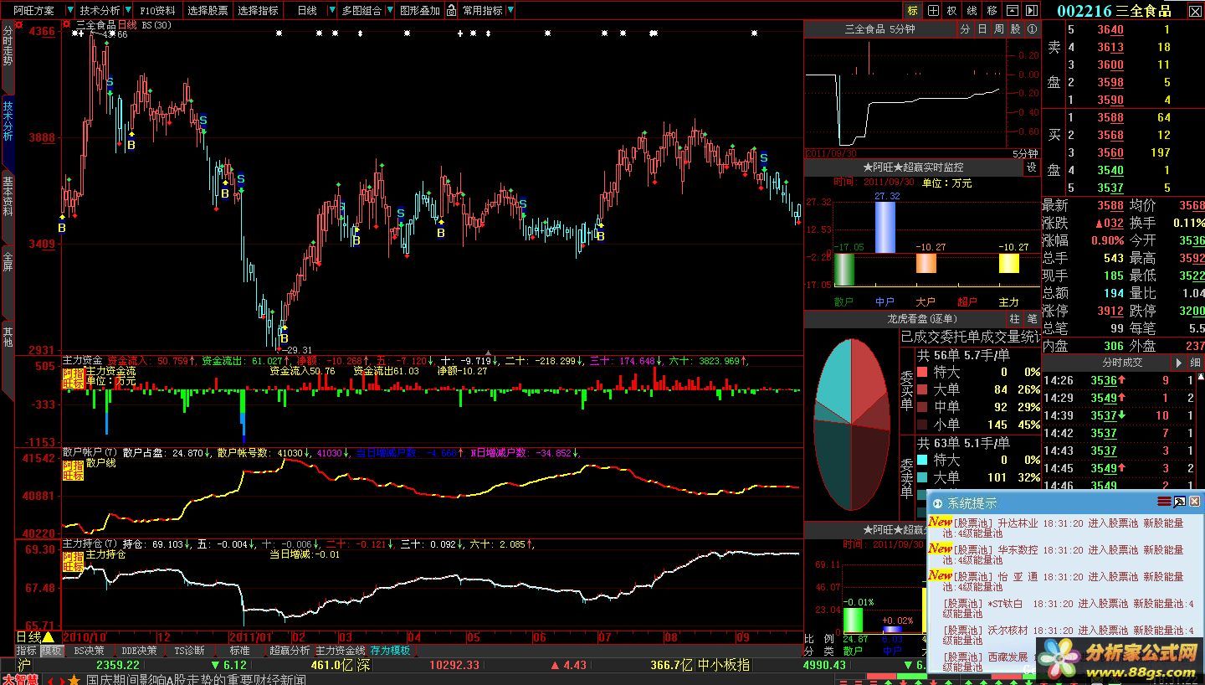Click the skip-to-end play icon in toolbar

(1033, 11)
